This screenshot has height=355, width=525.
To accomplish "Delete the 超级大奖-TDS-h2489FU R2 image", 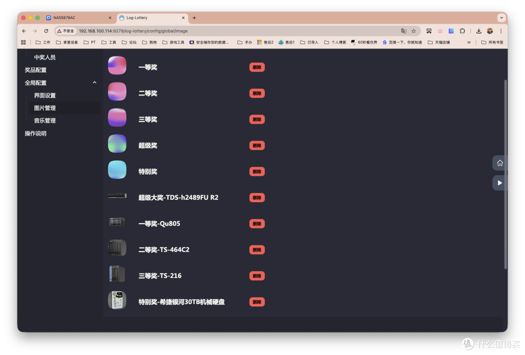I will click(257, 197).
